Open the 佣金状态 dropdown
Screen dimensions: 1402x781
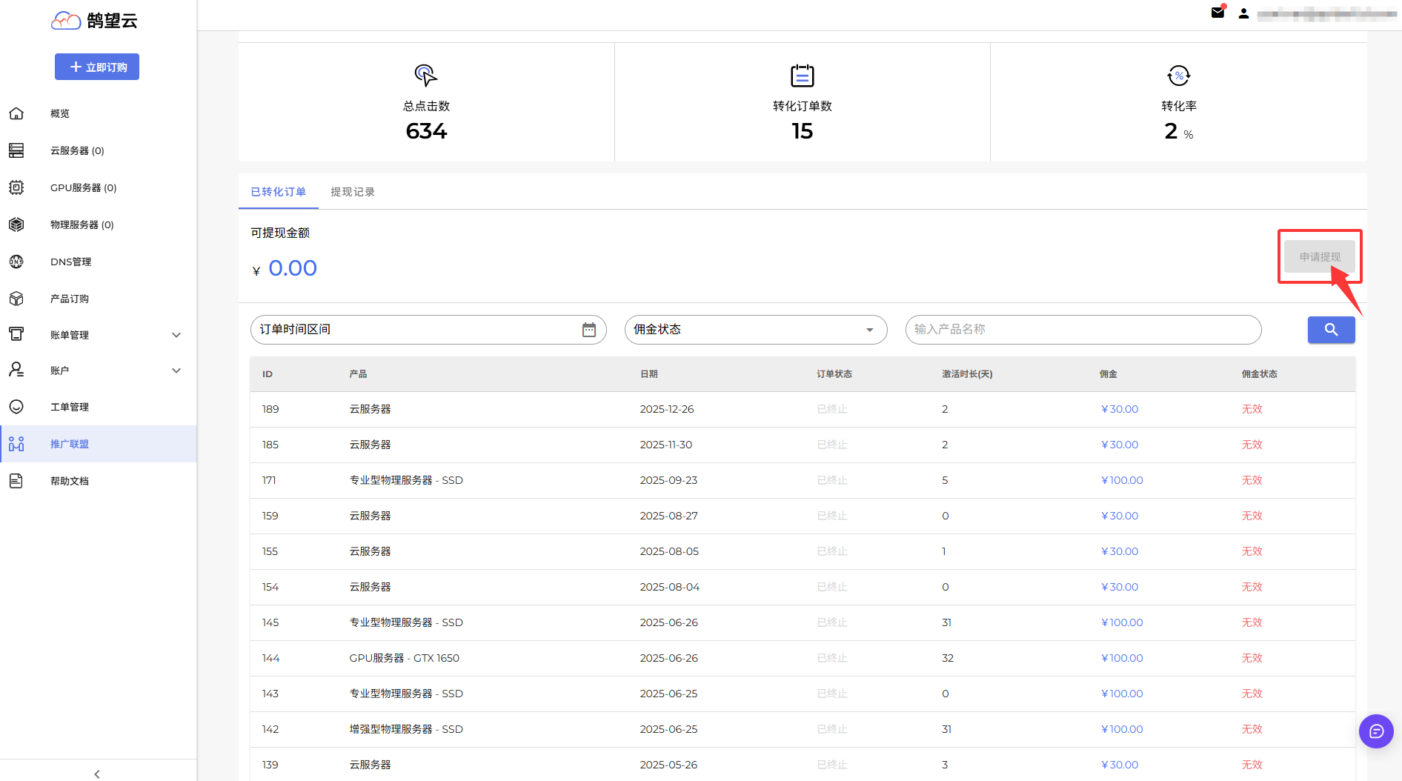tap(755, 330)
